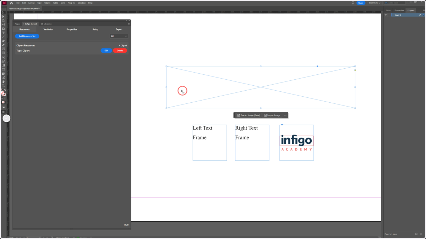Delete the Clipart Resources set
The height and width of the screenshot is (239, 426).
coord(120,51)
